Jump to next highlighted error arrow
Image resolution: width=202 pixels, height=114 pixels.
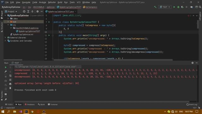197,16
